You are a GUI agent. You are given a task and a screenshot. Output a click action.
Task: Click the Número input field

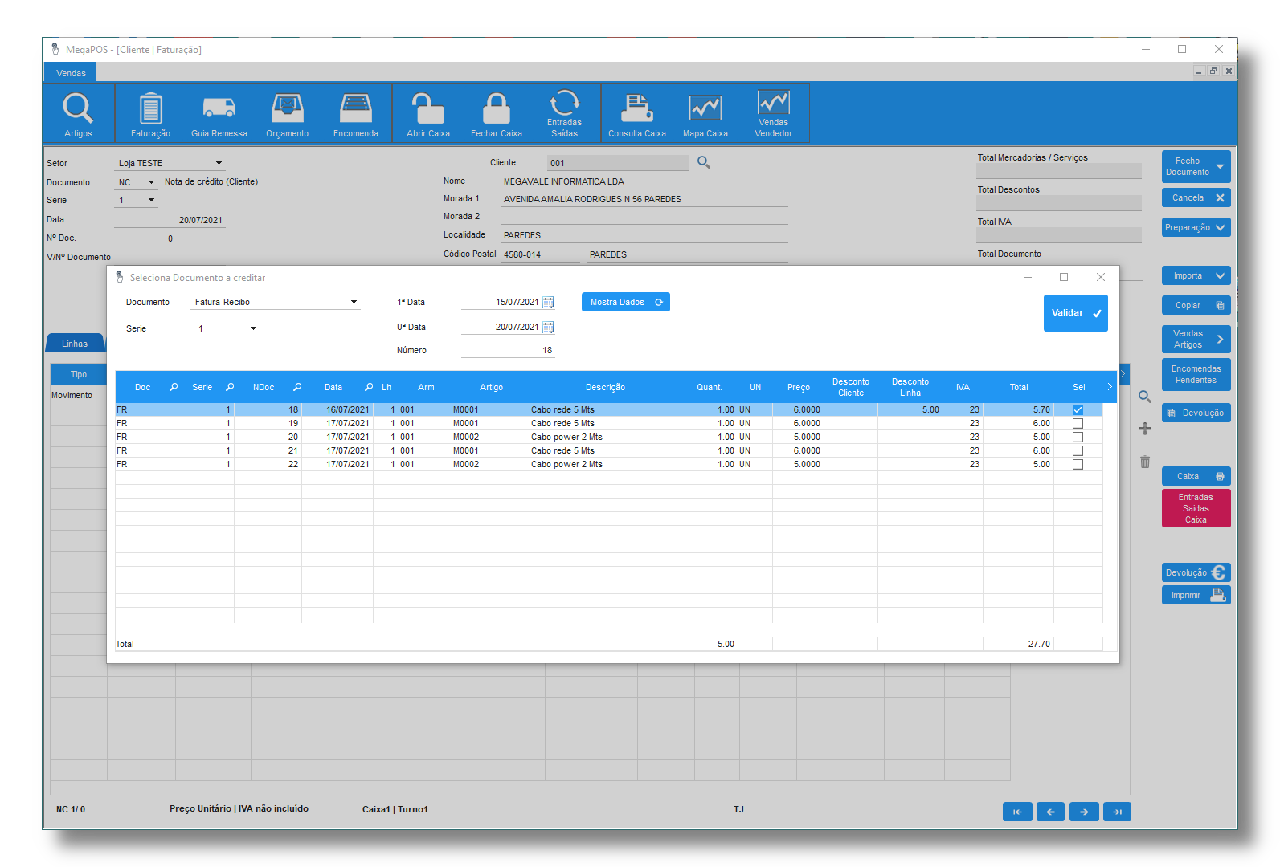(508, 350)
